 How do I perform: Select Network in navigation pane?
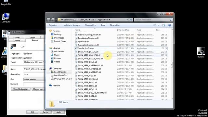[x=56, y=85]
